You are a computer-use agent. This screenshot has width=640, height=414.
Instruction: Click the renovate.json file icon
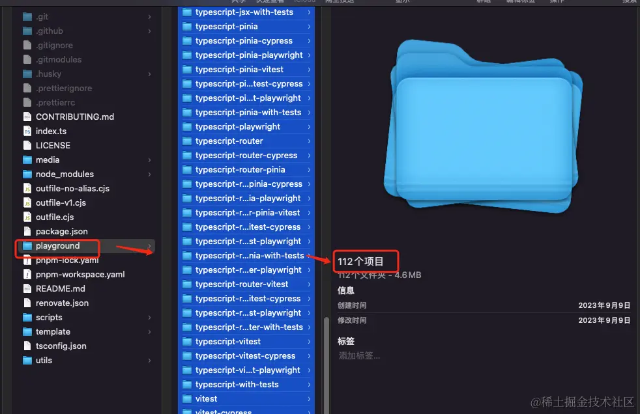(27, 303)
